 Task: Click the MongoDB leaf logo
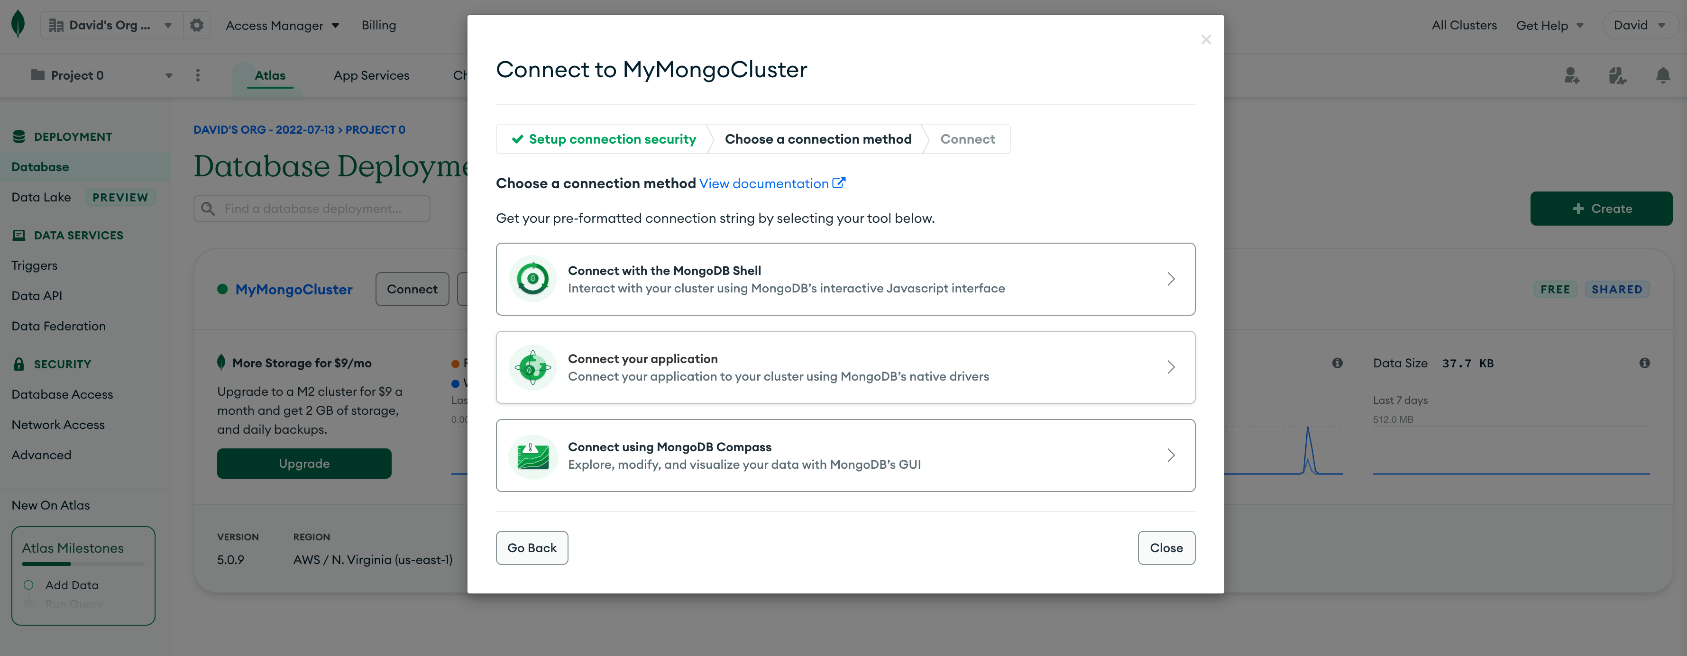point(18,25)
